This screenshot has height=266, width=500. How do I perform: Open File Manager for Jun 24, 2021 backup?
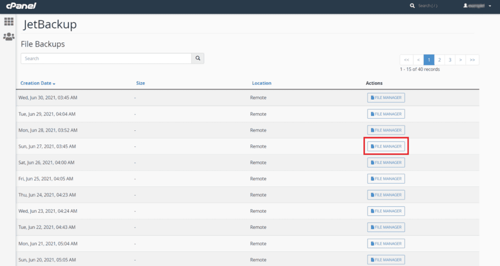point(386,195)
